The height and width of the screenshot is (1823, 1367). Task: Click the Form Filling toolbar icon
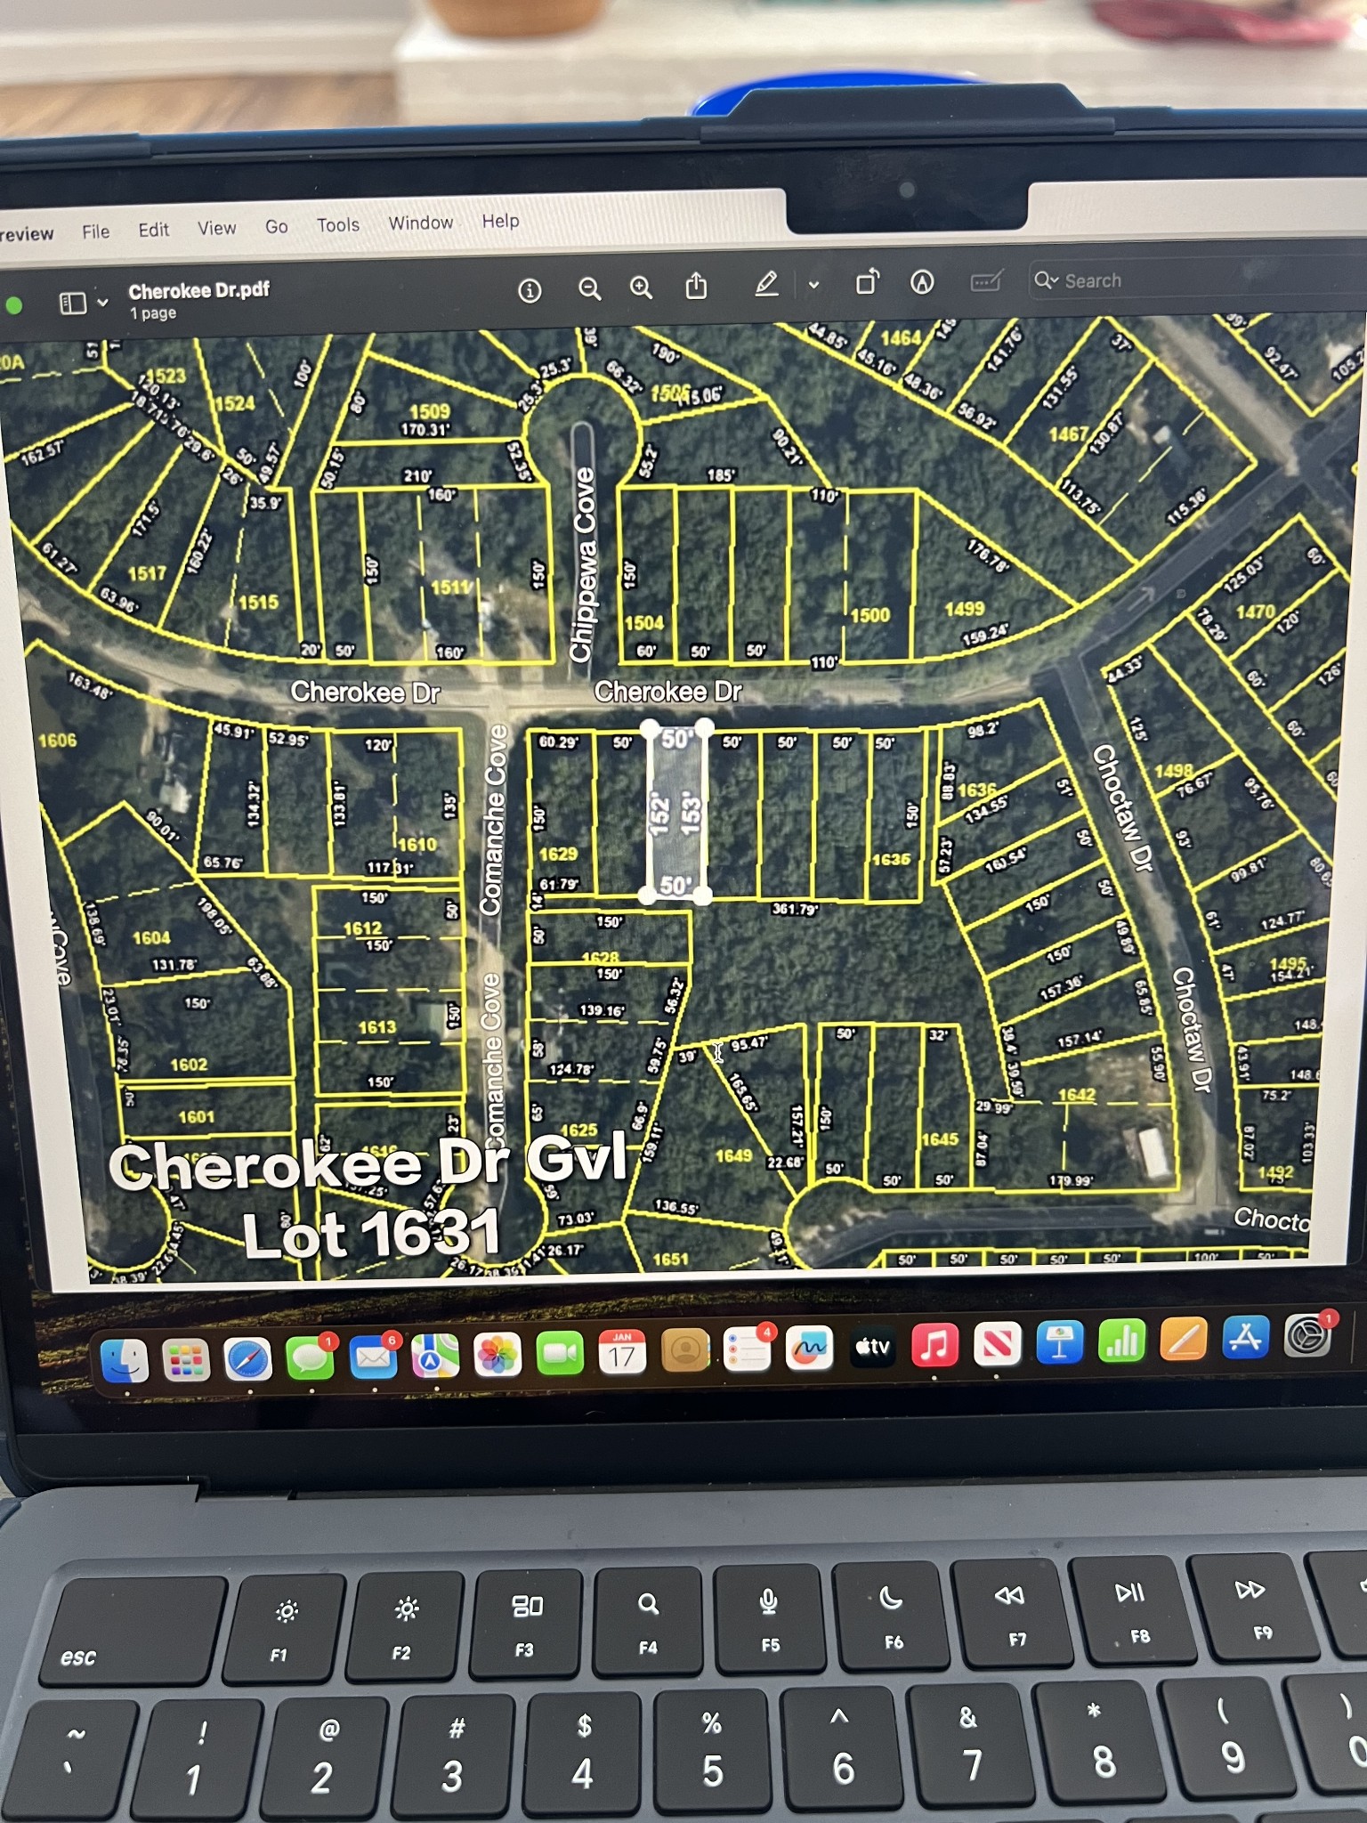pyautogui.click(x=986, y=281)
